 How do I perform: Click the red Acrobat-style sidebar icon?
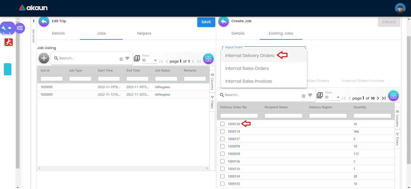[x=8, y=42]
